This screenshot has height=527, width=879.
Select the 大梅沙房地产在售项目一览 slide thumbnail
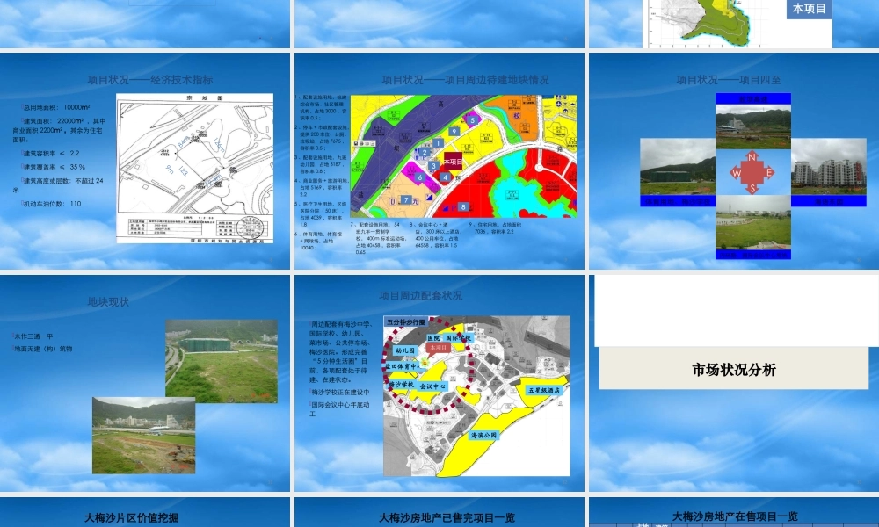click(x=734, y=512)
